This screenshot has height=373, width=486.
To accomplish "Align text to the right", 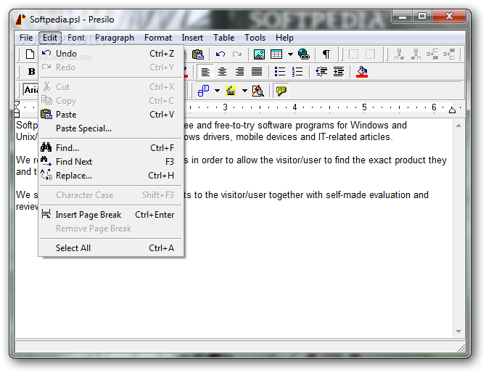I will (x=239, y=72).
